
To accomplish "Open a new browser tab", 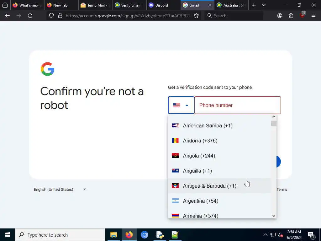I will click(254, 5).
